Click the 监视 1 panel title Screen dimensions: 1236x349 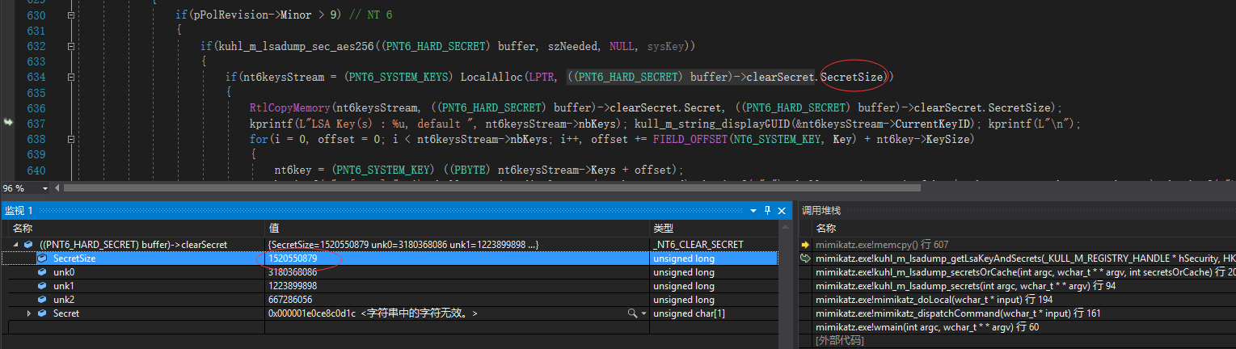click(x=20, y=210)
